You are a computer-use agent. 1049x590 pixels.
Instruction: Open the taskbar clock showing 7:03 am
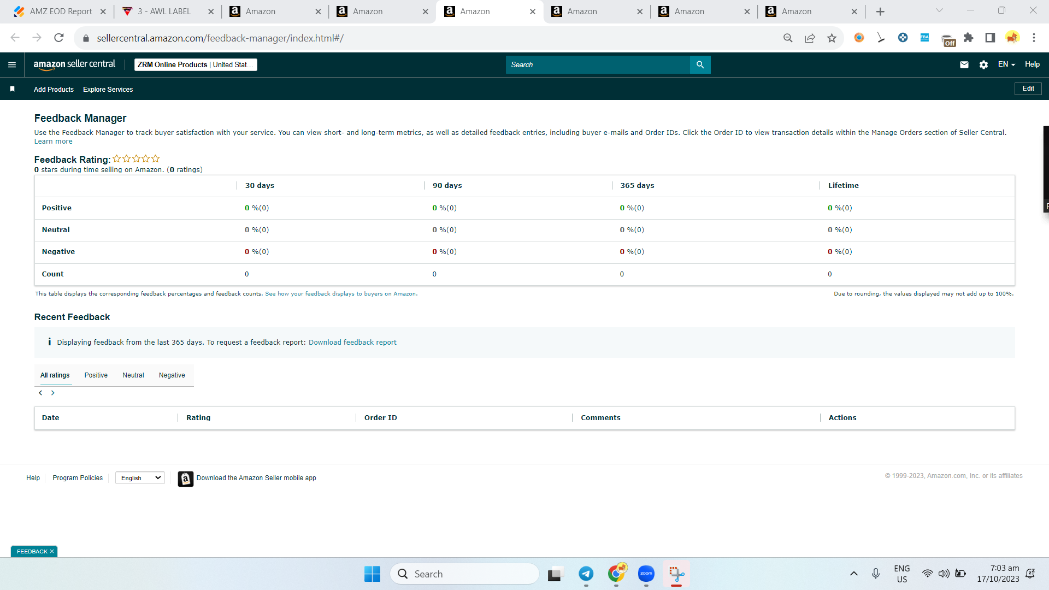coord(998,574)
